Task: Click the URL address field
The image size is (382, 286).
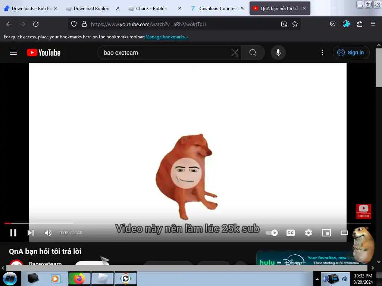Action: 184,24
